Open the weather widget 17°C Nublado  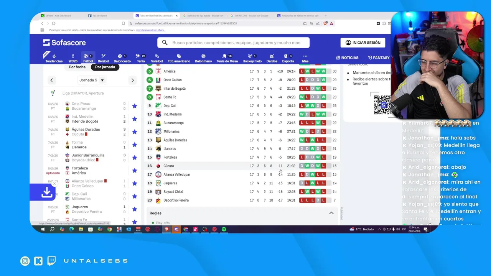(x=362, y=229)
